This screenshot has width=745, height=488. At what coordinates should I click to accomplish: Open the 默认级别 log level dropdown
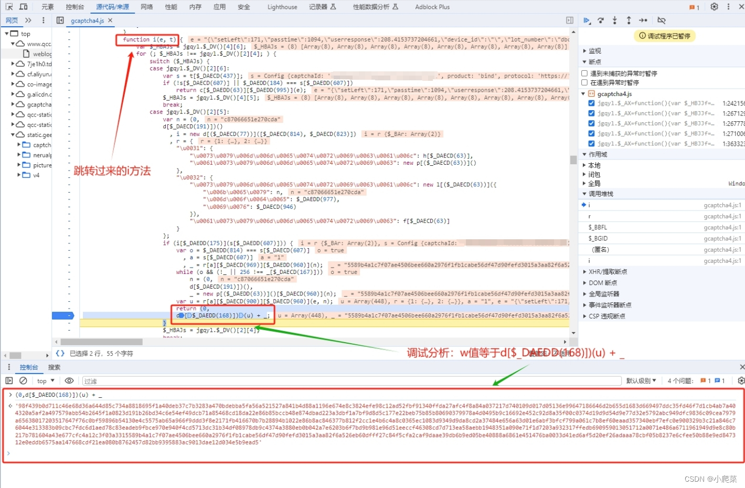641,380
